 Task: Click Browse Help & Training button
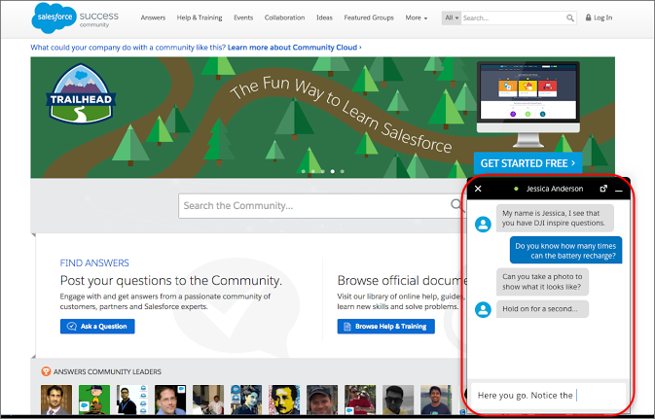[x=386, y=327]
